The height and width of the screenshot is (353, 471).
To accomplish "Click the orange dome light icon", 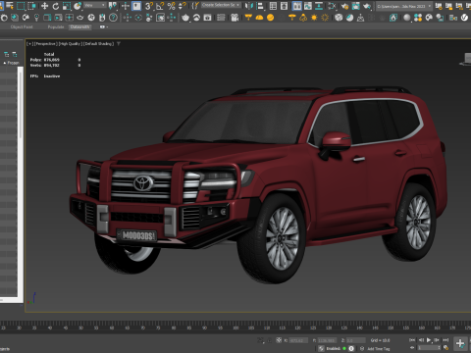I will 259,18.
